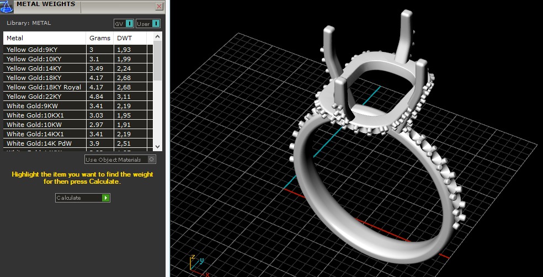Select the White Gold:14KX1 row

pyautogui.click(x=78, y=134)
